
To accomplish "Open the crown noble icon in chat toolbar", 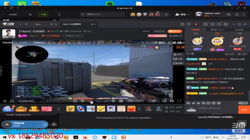I will 198,103.
